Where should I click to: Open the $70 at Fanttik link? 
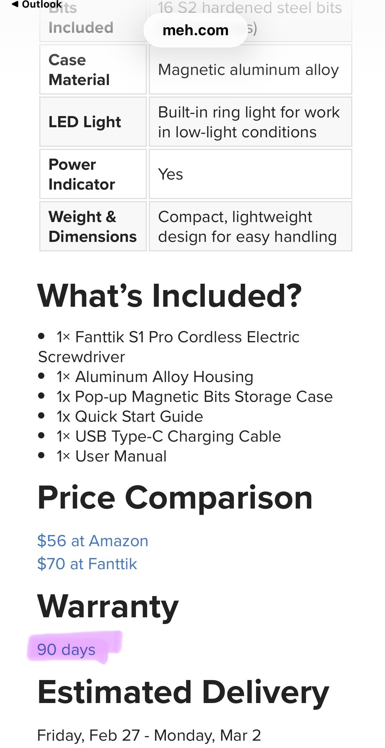click(87, 564)
